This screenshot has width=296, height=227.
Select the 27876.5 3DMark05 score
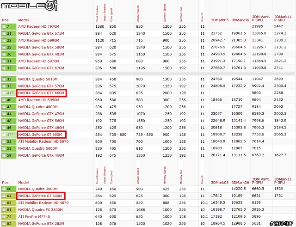pos(218,47)
